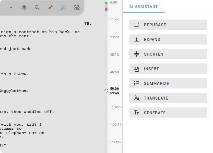Click the SUMMARIZE button
Screen dimensions: 213x153
click(168, 83)
